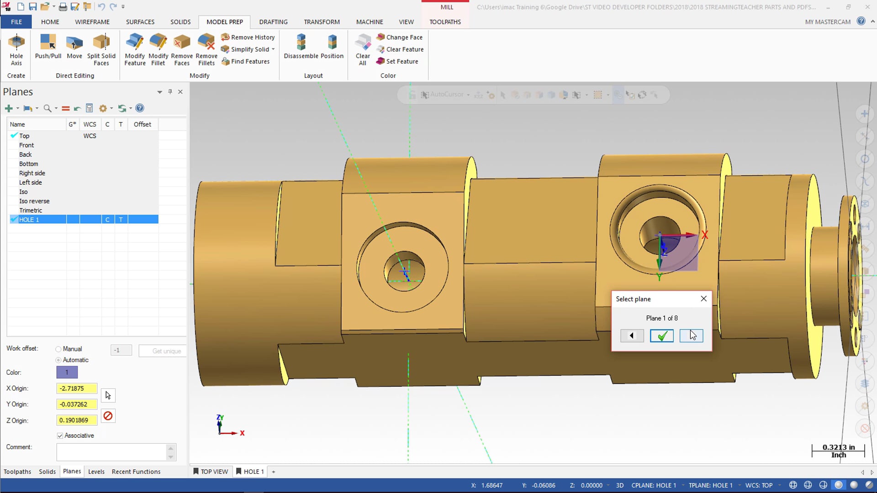Click the MODEL PREP ribbon tab
The height and width of the screenshot is (493, 877).
[224, 21]
